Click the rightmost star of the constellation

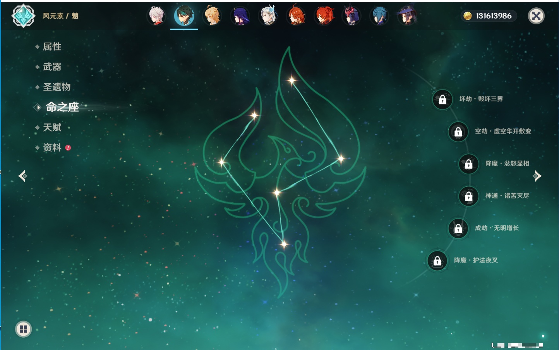pyautogui.click(x=341, y=158)
